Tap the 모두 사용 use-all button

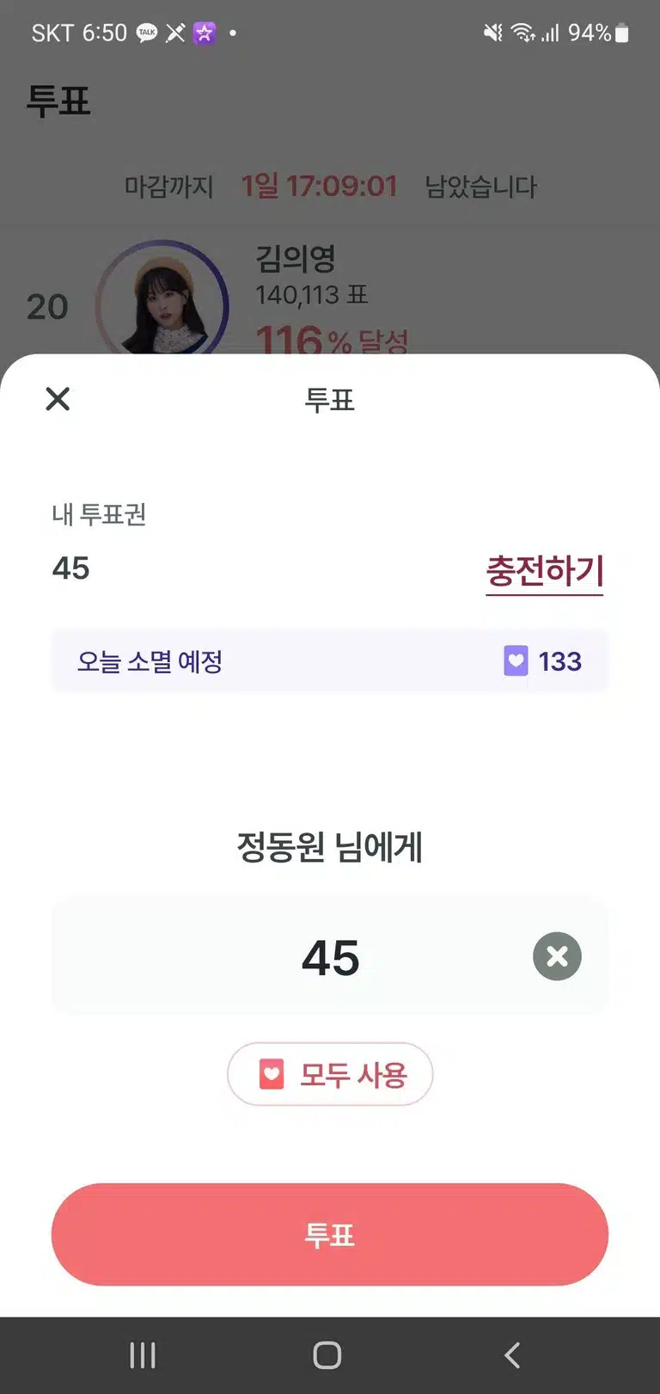(330, 1074)
